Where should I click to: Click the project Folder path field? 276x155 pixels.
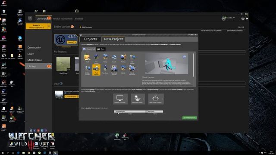(x=129, y=112)
